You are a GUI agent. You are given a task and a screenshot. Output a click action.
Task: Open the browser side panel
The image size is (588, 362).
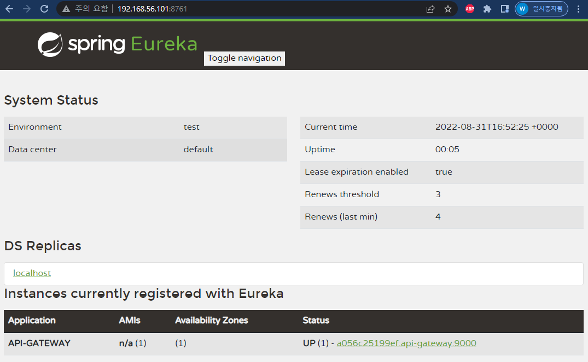tap(505, 9)
